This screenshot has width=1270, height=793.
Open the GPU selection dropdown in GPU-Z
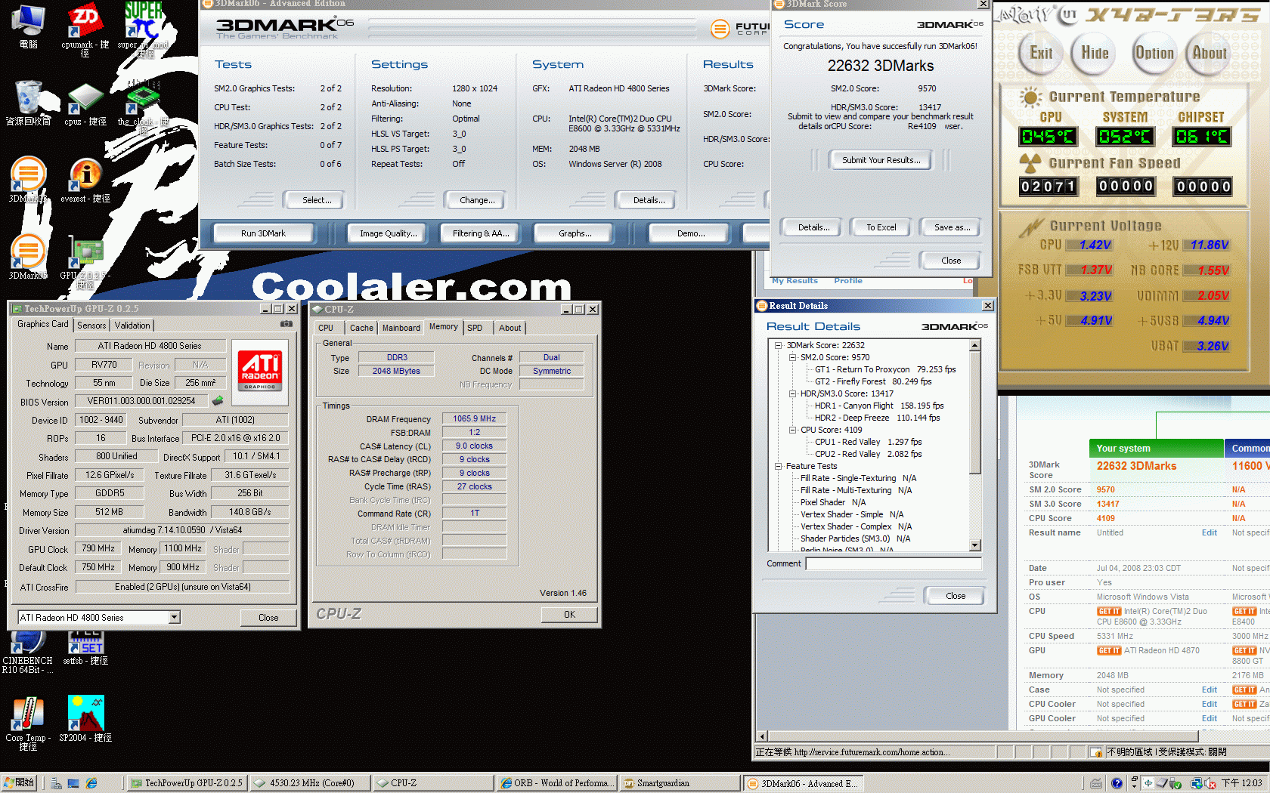pyautogui.click(x=174, y=617)
